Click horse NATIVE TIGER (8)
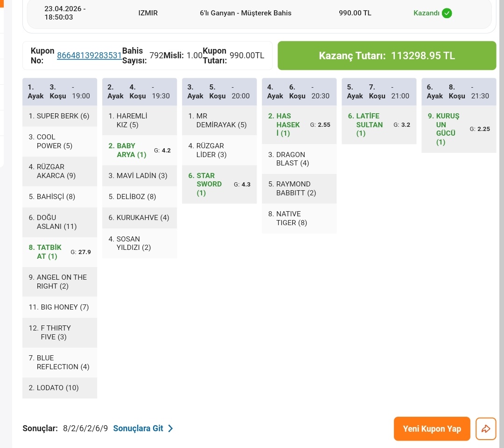Viewport: 504px width, 448px height. (x=299, y=218)
